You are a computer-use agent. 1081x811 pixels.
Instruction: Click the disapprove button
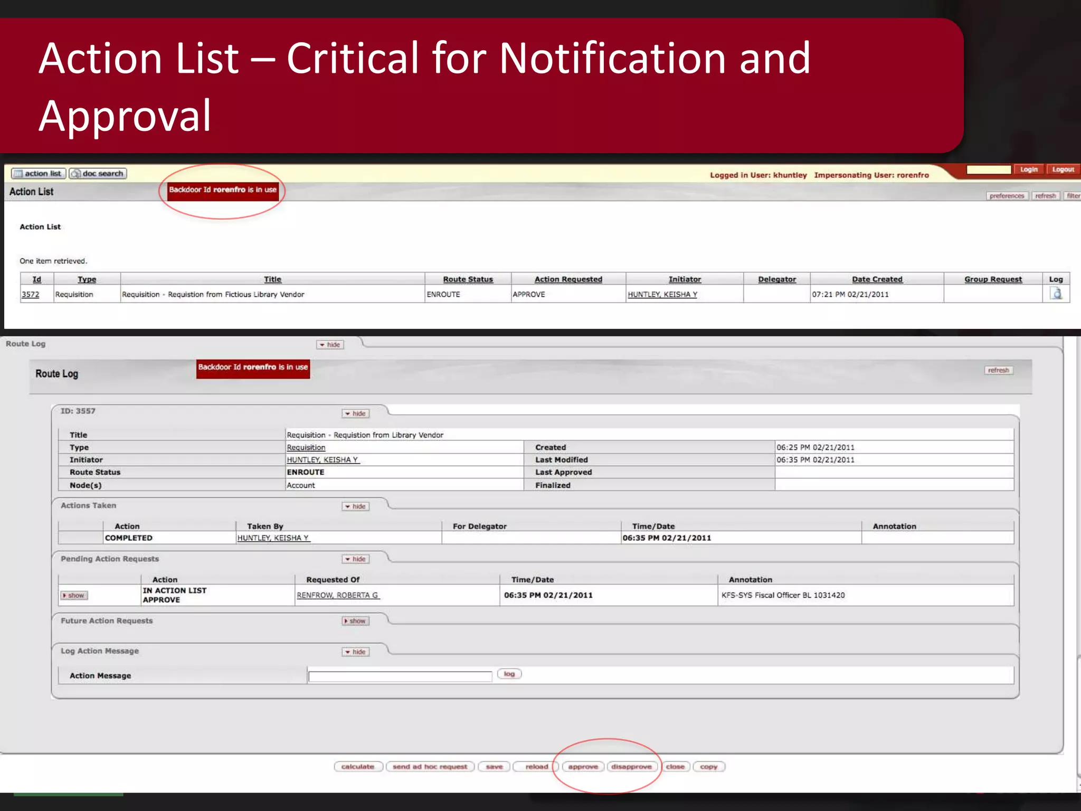[631, 767]
